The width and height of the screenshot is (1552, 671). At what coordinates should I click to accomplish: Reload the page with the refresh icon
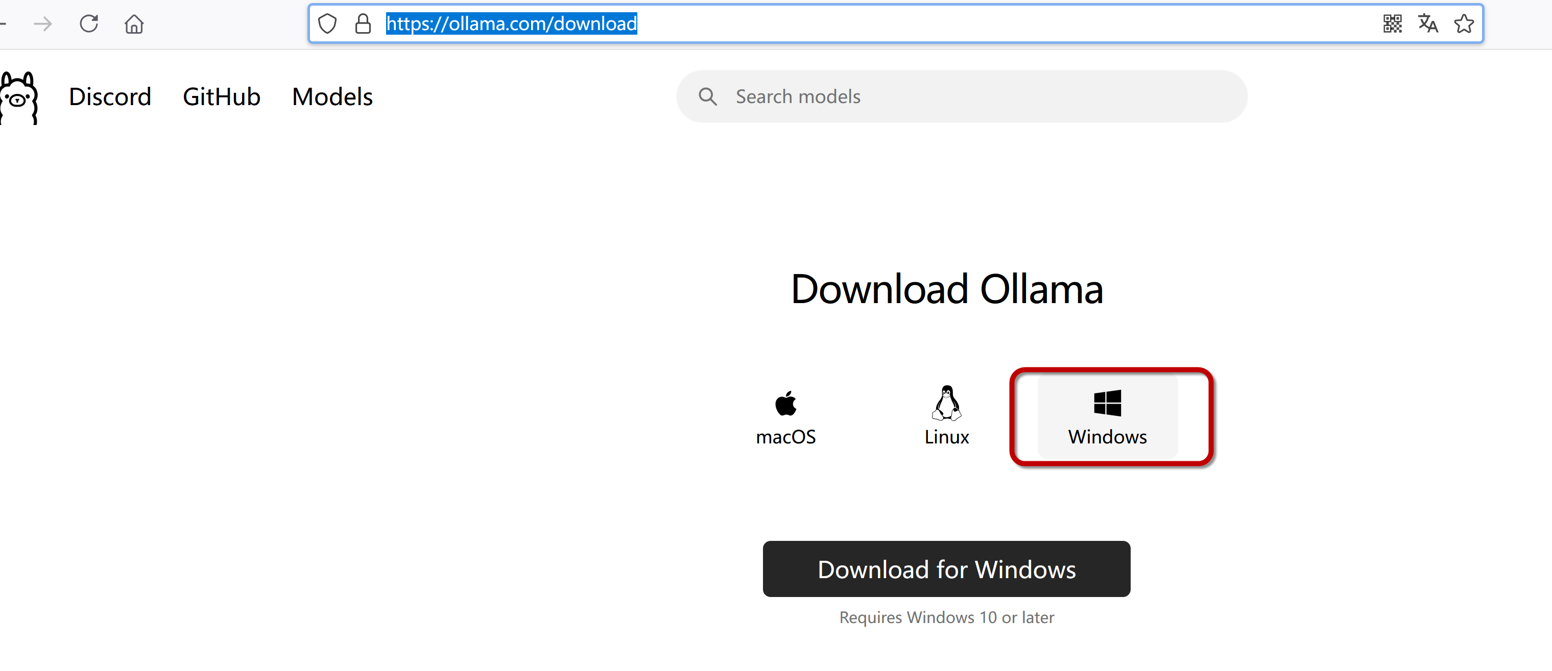(89, 24)
